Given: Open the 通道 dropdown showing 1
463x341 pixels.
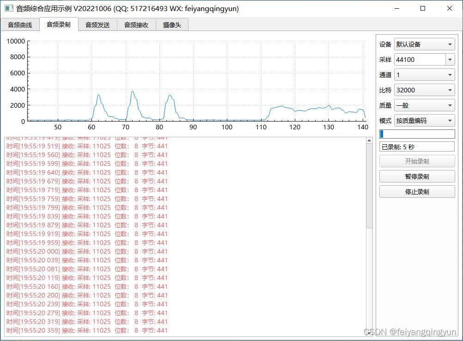Looking at the screenshot, I should [x=424, y=75].
